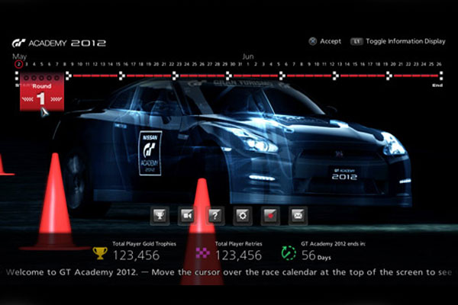Click the green stopwatch days-remaining icon

tap(289, 252)
